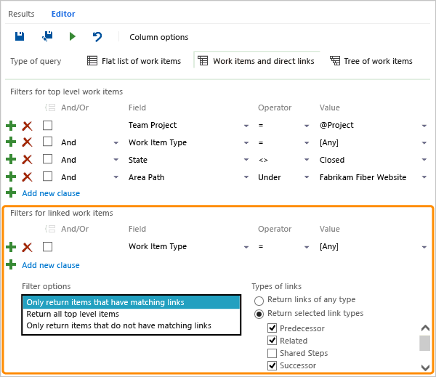Select Return all top level items option
This screenshot has width=436, height=377.
click(x=131, y=314)
